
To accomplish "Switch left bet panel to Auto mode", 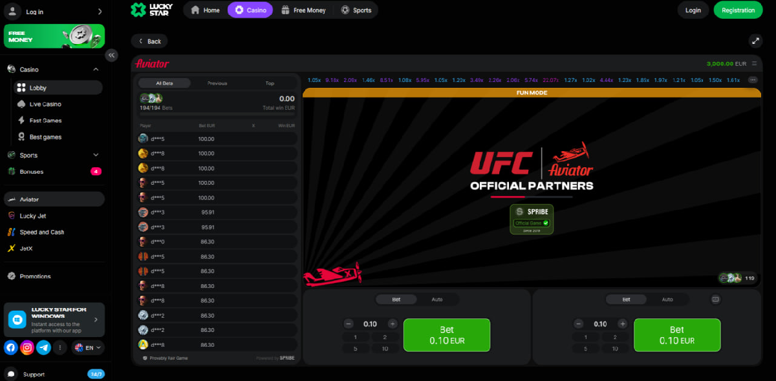I will (437, 300).
